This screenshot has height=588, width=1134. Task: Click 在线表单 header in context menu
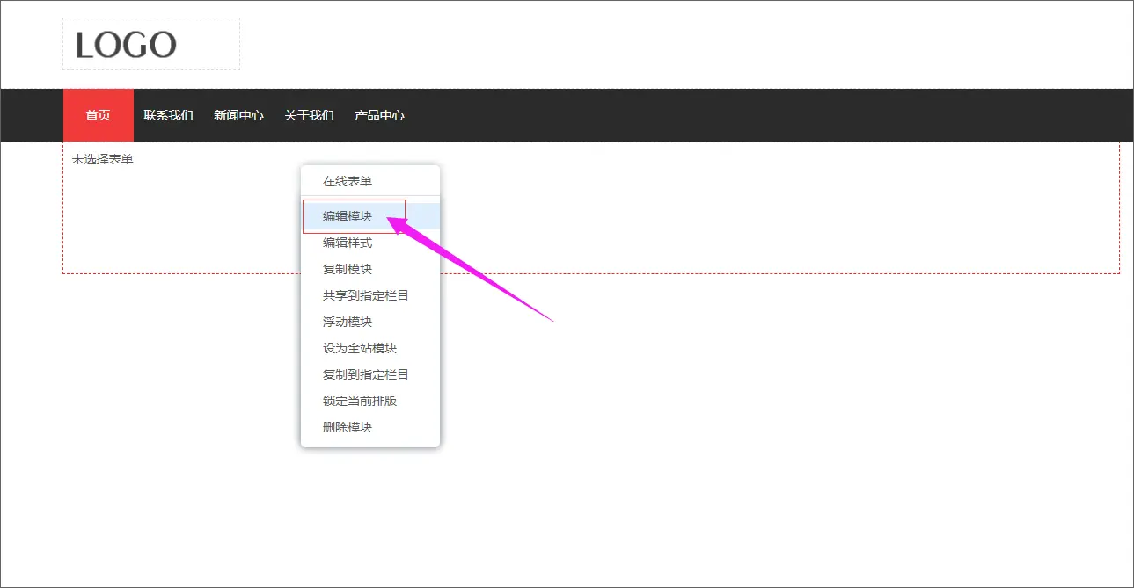click(348, 181)
